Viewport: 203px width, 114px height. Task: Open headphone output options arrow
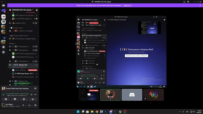[32, 105]
